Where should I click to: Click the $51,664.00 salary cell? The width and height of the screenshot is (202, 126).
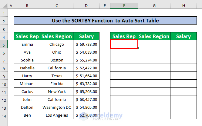[x=86, y=76]
